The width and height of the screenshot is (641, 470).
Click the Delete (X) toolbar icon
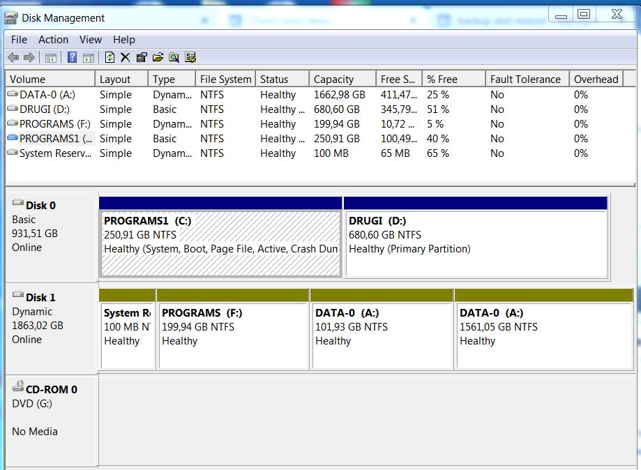click(126, 58)
